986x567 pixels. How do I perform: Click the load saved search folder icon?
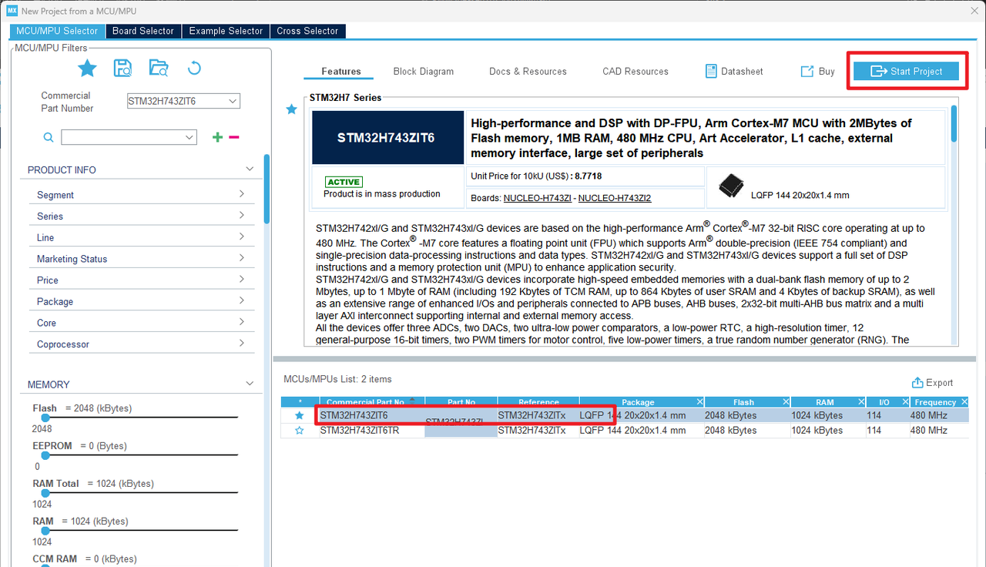[x=159, y=69]
